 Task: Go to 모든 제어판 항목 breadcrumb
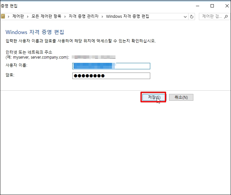click(46, 16)
